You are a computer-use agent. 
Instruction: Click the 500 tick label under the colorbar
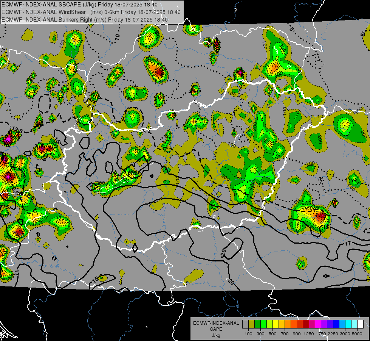pyautogui.click(x=272, y=334)
